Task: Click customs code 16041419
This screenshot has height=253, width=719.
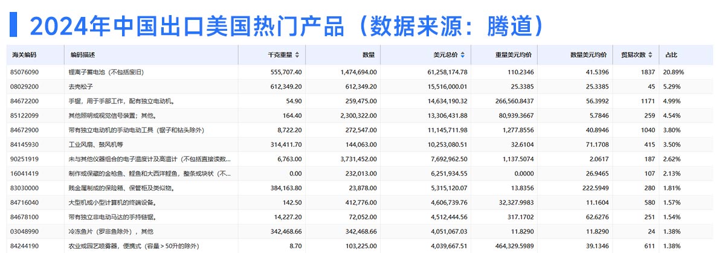Action: click(x=24, y=174)
